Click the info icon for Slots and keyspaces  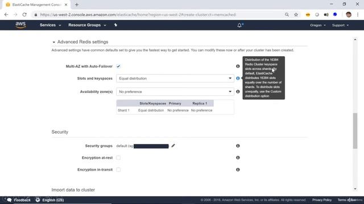[238, 78]
